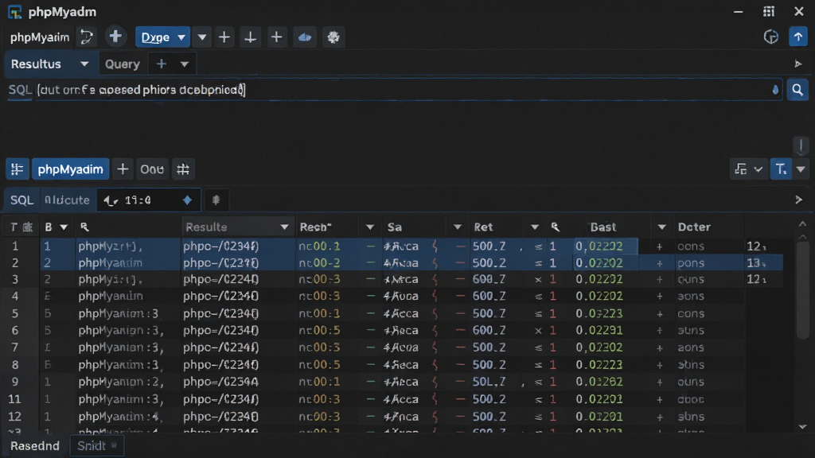Click the down-arrow download icon in the toolbar
815x458 pixels.
pos(250,37)
